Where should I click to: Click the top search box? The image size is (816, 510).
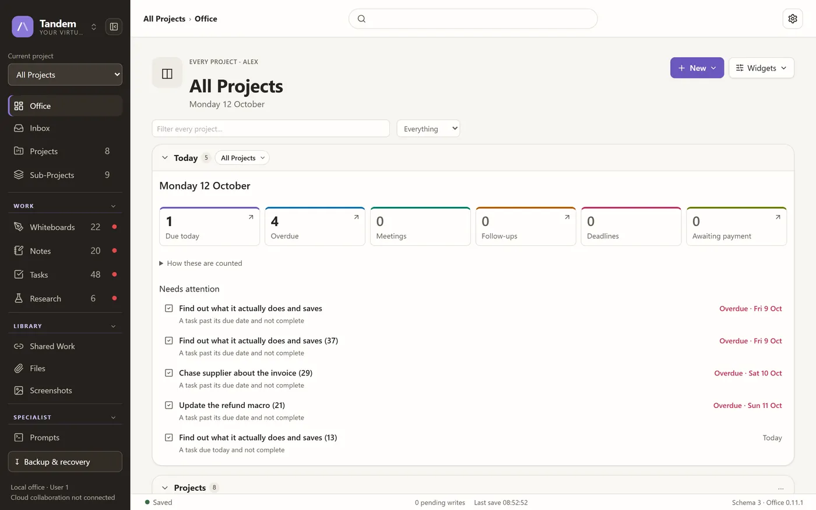point(473,19)
